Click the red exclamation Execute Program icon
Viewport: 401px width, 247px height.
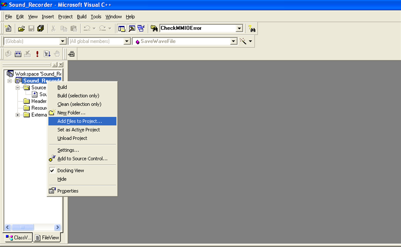(37, 54)
